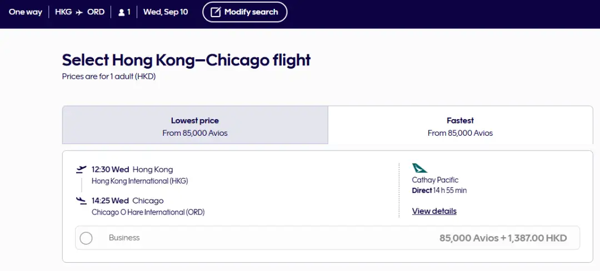
Task: Switch to the Lowest price tab
Action: (x=195, y=126)
